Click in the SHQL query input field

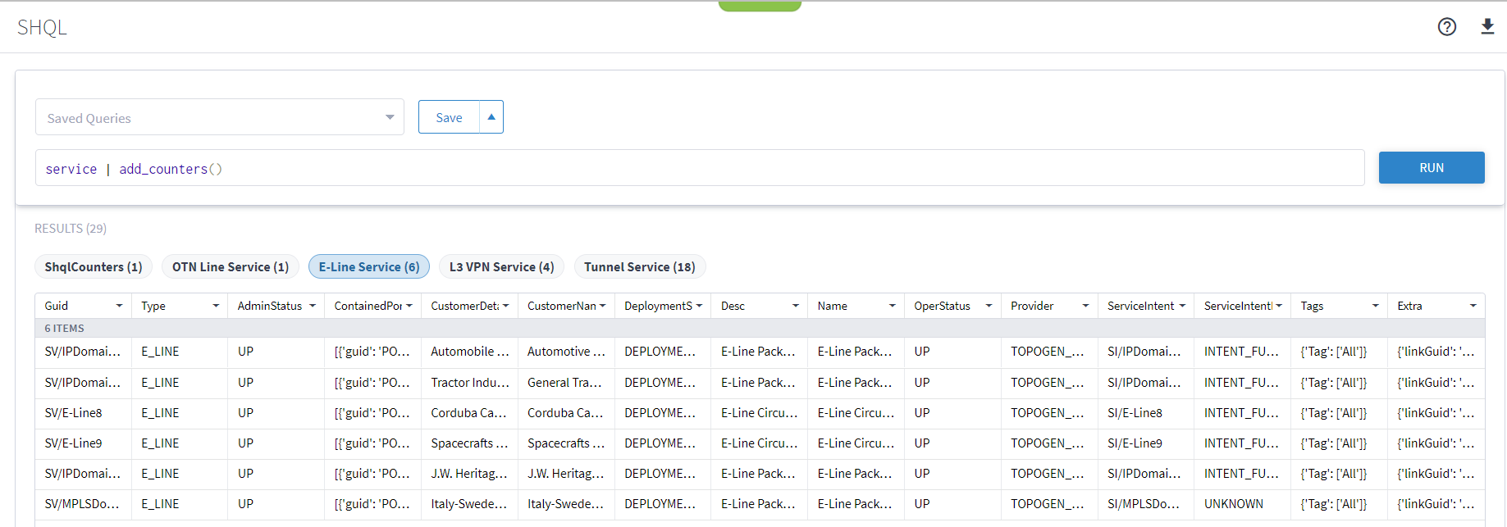coord(700,168)
